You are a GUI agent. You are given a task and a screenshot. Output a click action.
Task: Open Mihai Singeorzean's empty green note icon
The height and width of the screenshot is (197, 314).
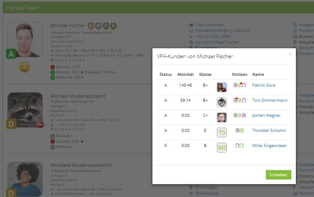click(x=242, y=145)
